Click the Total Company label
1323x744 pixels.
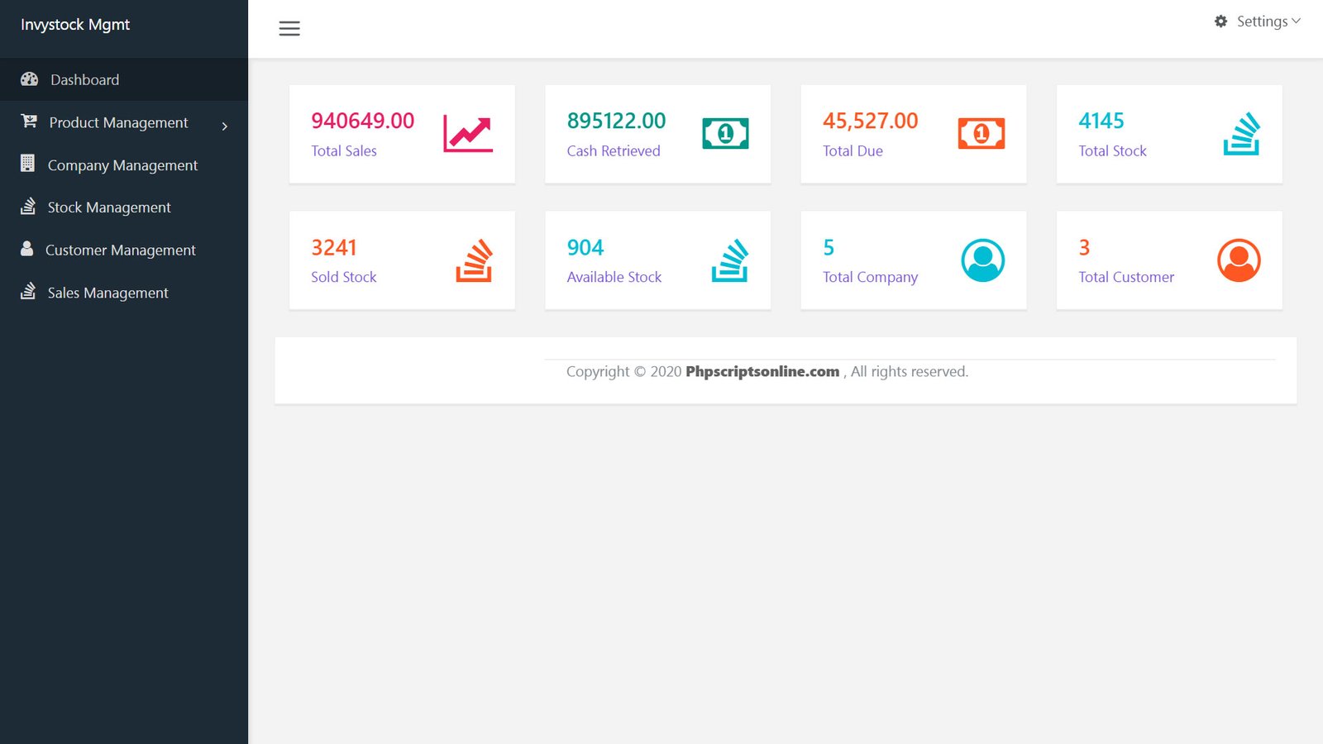coord(870,277)
